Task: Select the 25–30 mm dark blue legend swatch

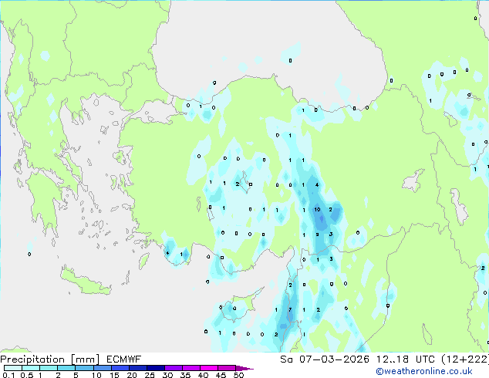Action: click(155, 368)
